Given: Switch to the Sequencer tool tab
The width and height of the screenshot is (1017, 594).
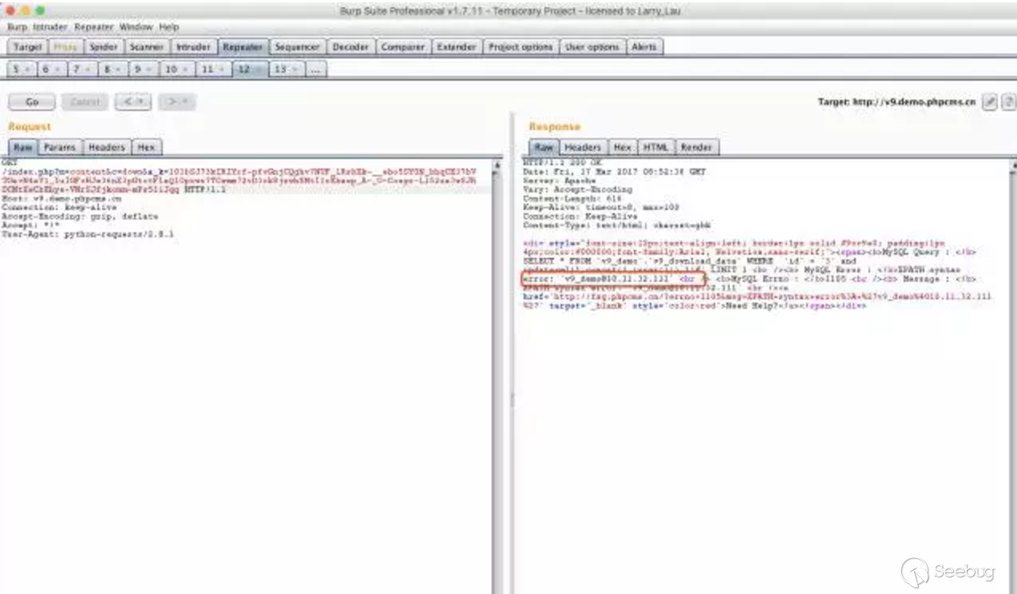Looking at the screenshot, I should coord(297,47).
